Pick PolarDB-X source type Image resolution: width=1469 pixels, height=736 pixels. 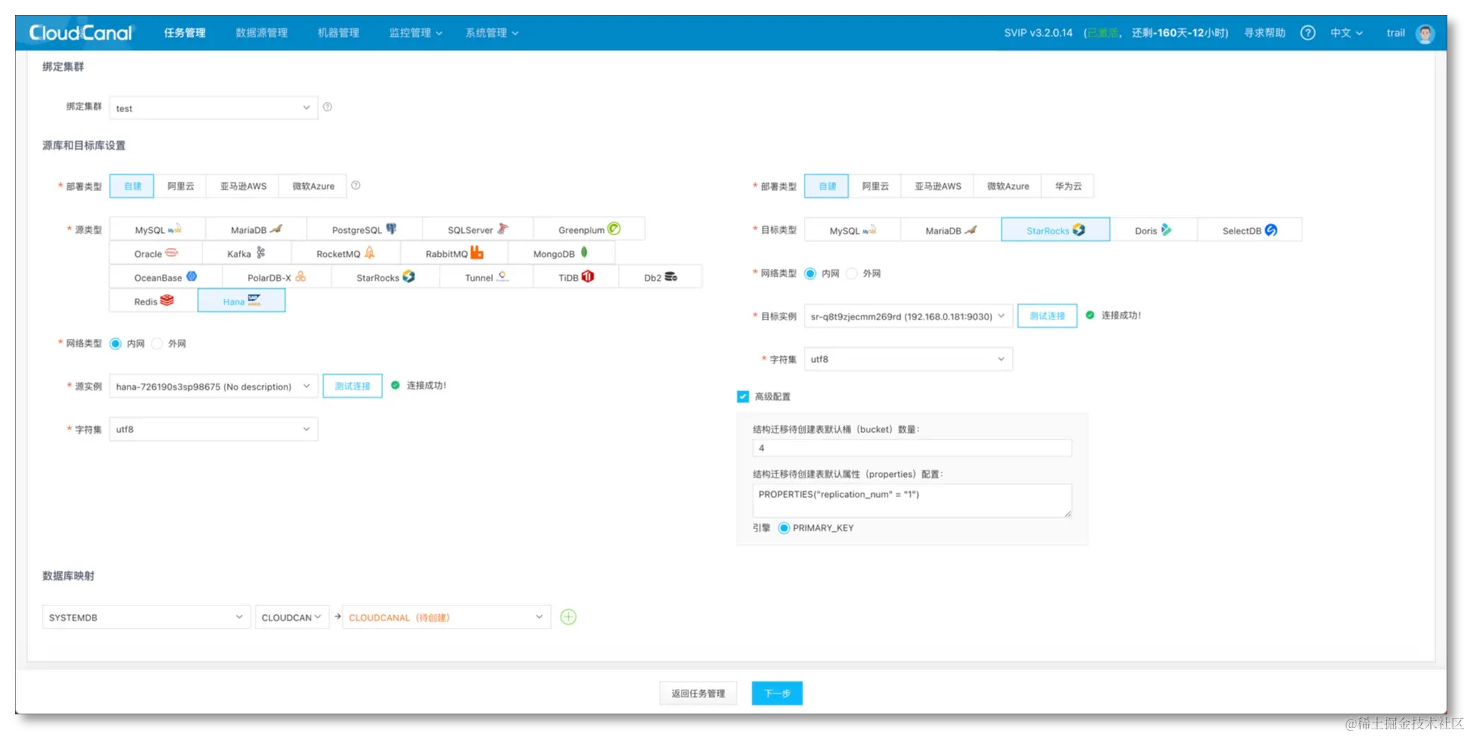click(x=276, y=277)
